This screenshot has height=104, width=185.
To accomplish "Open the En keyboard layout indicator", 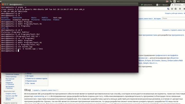I will click(x=175, y=1).
